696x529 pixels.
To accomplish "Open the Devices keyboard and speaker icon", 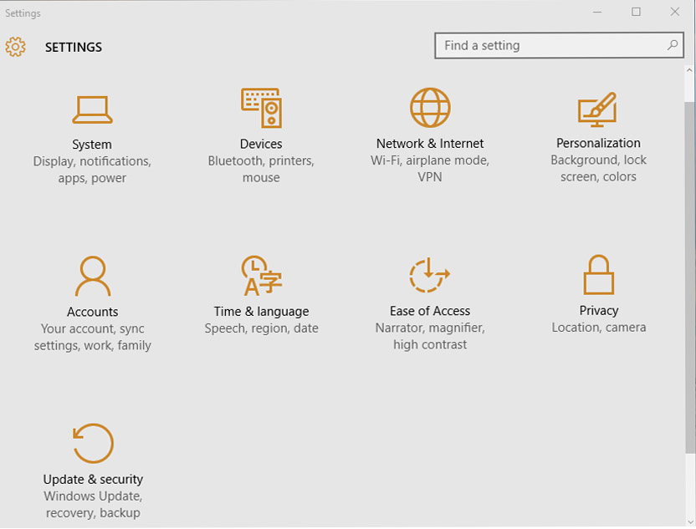I will point(261,108).
